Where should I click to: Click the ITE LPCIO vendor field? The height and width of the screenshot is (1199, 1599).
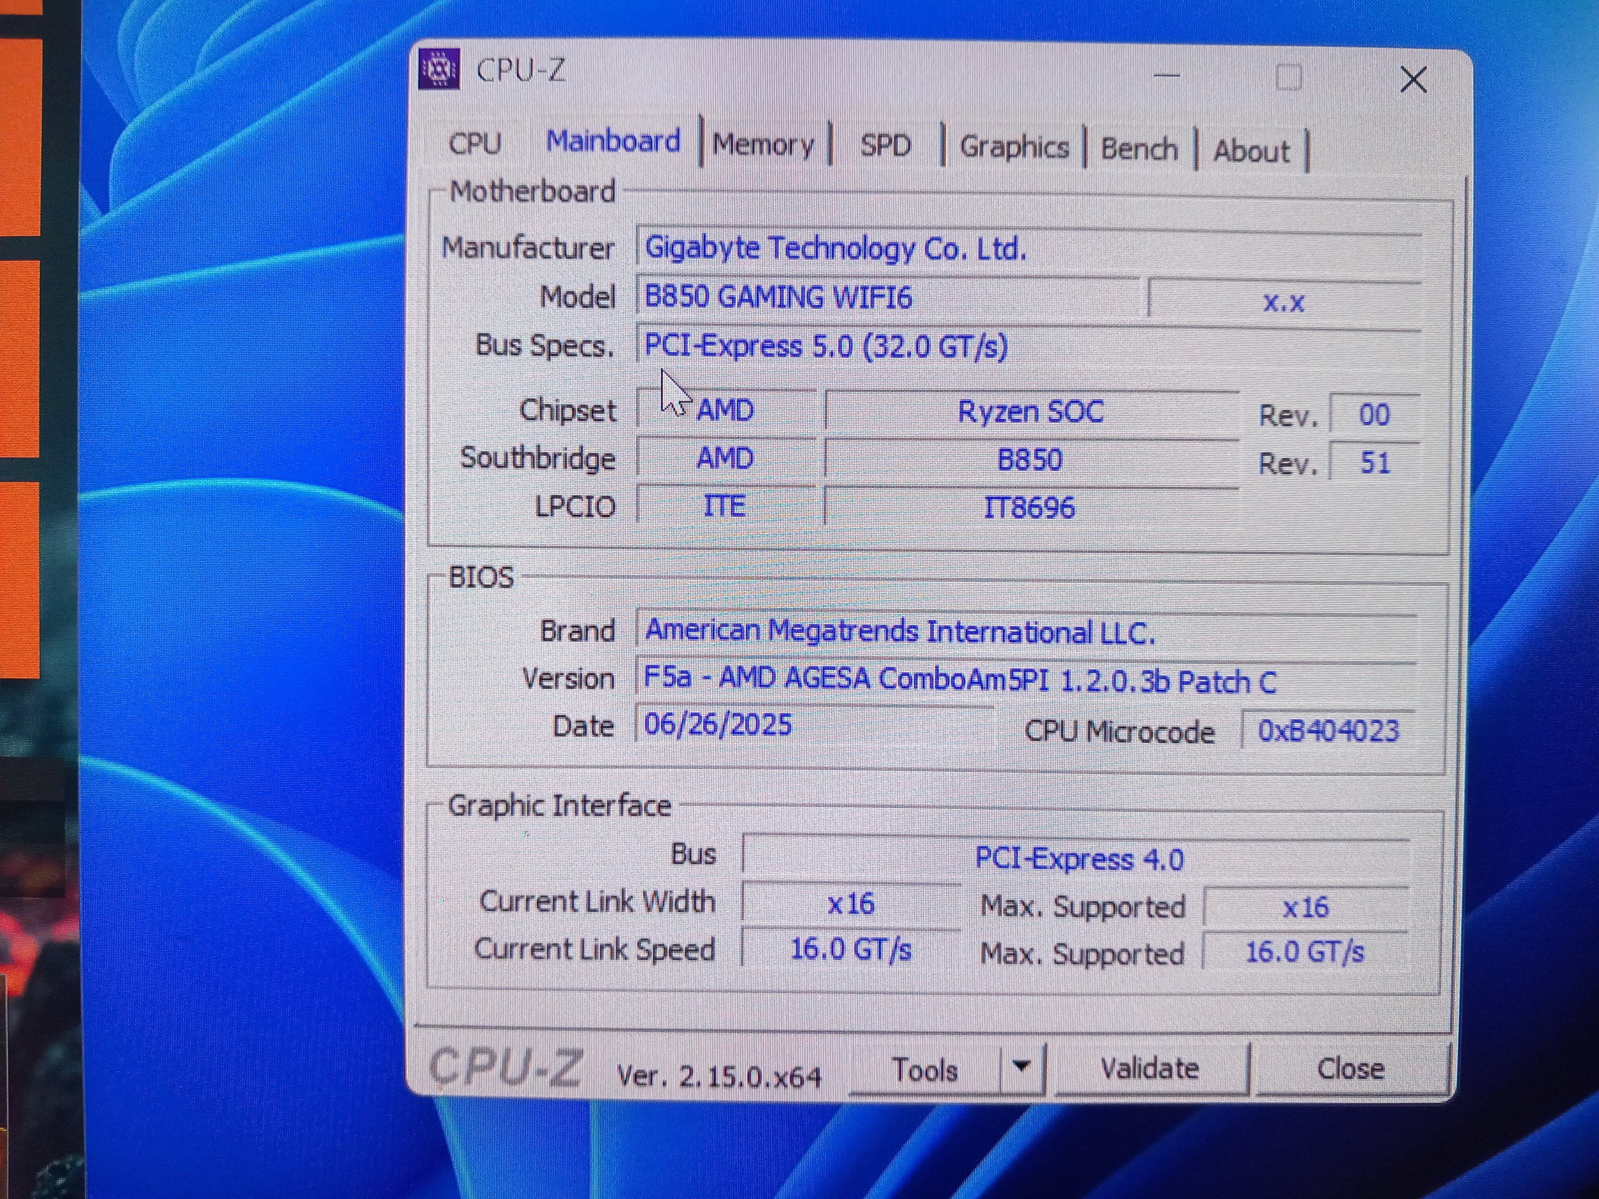(726, 506)
